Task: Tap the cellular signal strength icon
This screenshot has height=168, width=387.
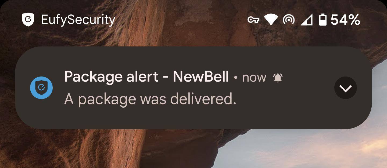Action: [x=307, y=20]
